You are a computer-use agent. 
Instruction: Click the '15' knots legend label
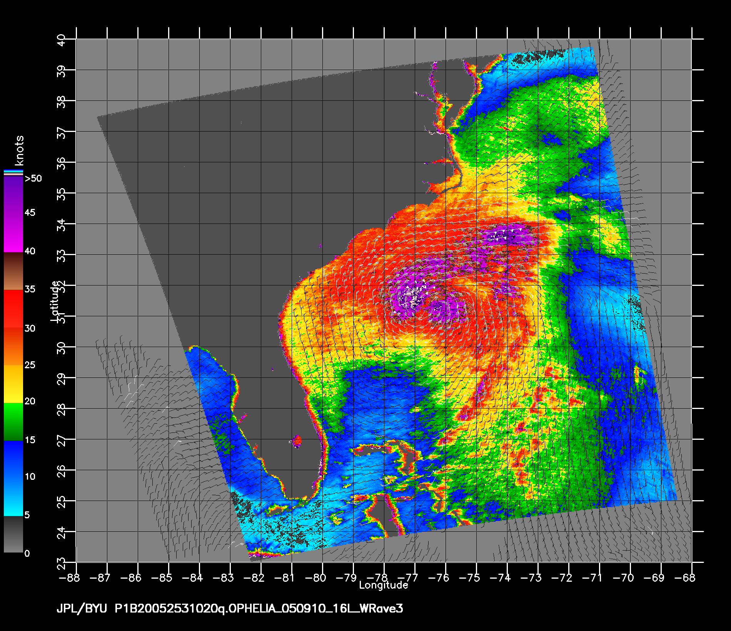click(30, 440)
